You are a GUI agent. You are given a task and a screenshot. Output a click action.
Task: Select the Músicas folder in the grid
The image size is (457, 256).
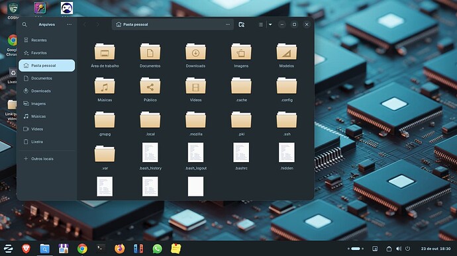(105, 89)
